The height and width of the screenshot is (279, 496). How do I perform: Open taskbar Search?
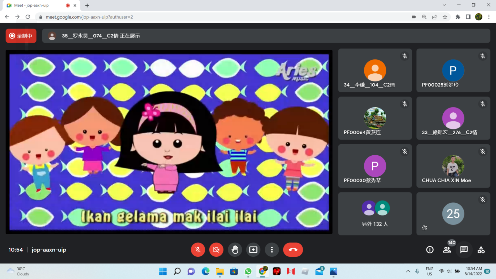177,271
